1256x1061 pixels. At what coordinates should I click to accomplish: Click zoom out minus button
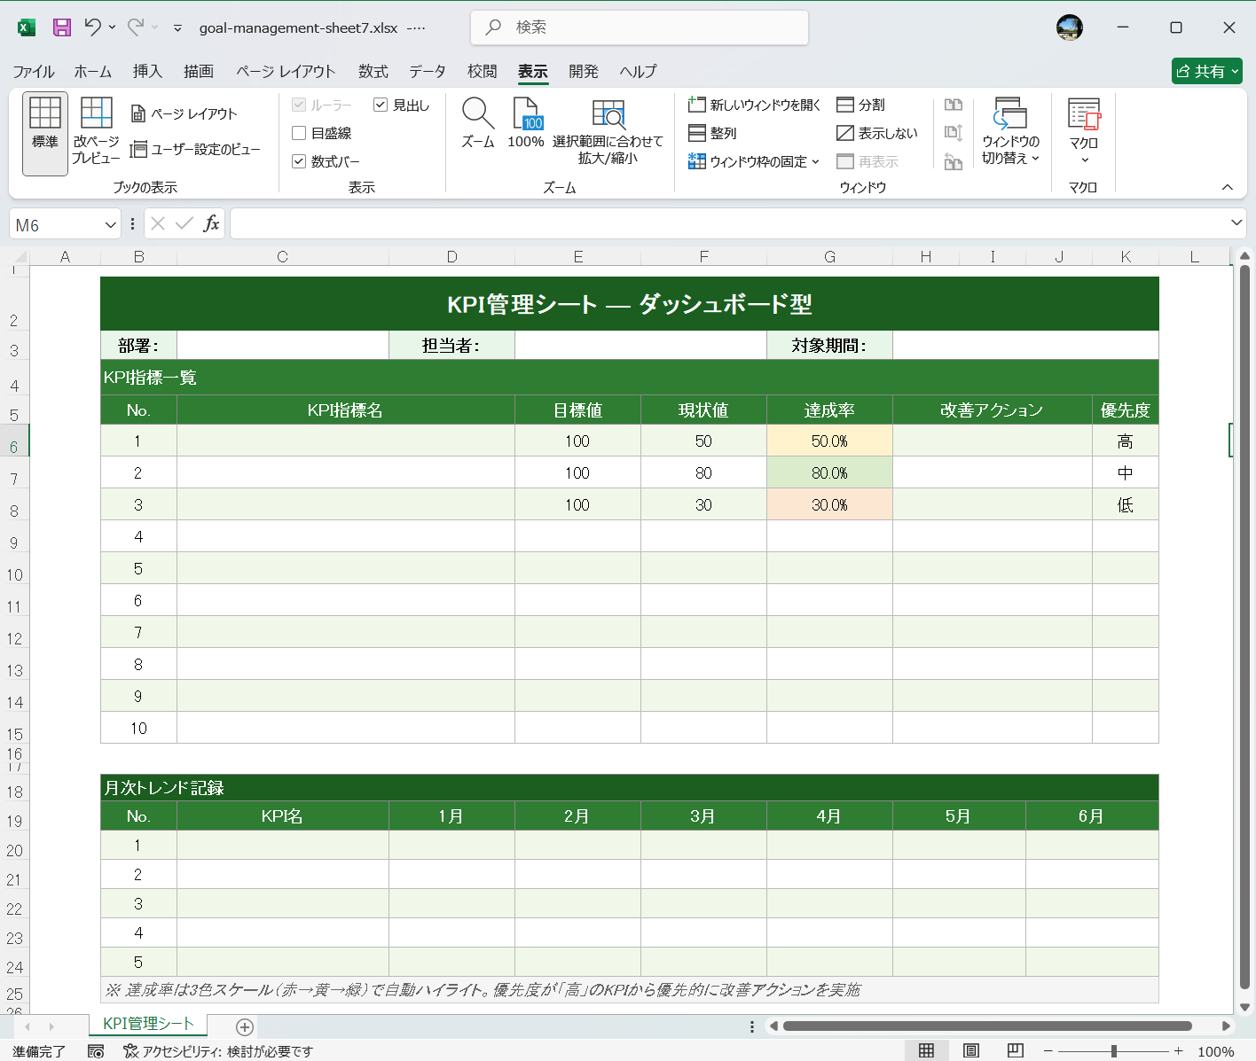pos(1048,1051)
